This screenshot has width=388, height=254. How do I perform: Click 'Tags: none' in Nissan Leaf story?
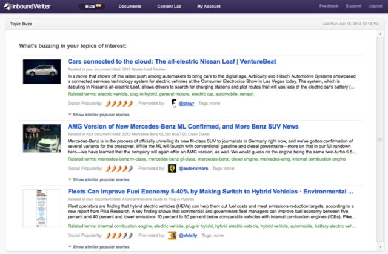pyautogui.click(x=209, y=104)
